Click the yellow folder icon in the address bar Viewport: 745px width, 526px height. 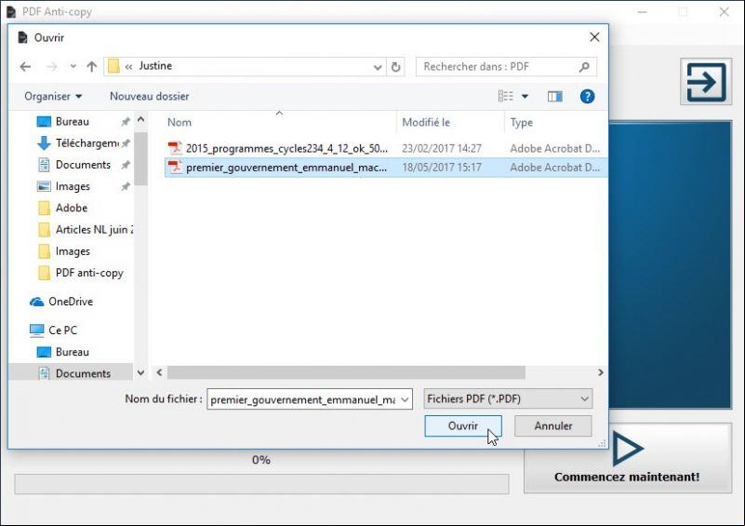click(113, 66)
